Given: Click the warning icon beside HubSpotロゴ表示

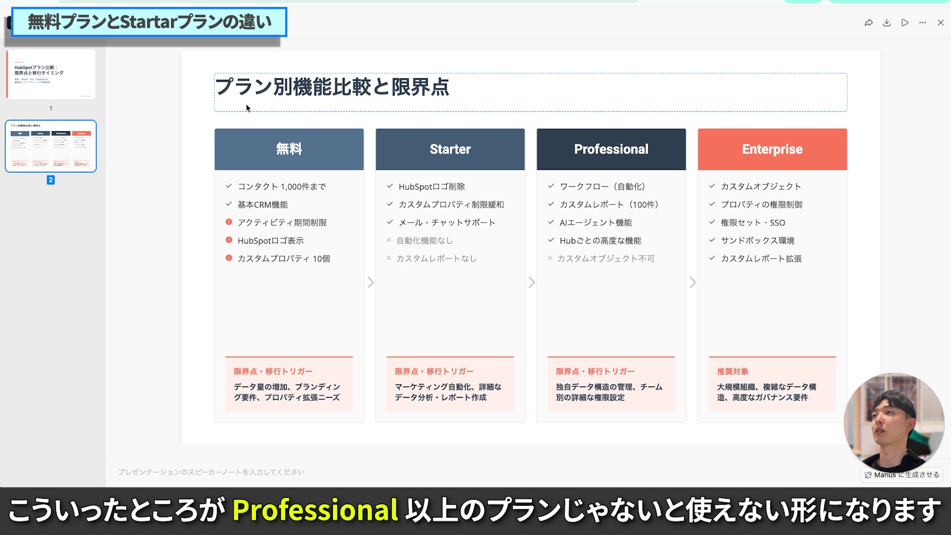Looking at the screenshot, I should coord(228,240).
